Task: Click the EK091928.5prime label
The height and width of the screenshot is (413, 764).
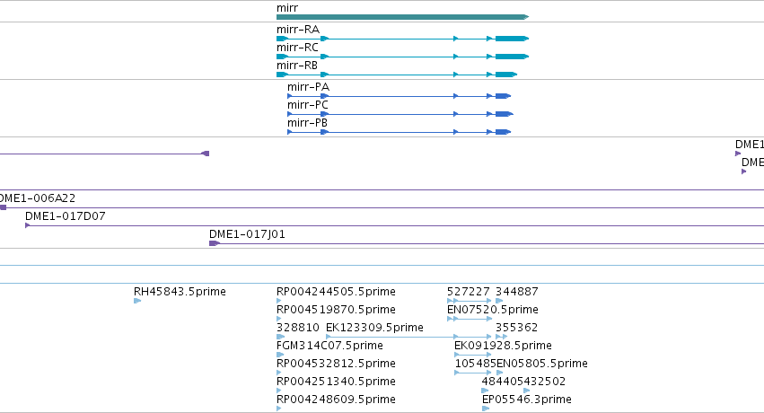Action: point(503,346)
